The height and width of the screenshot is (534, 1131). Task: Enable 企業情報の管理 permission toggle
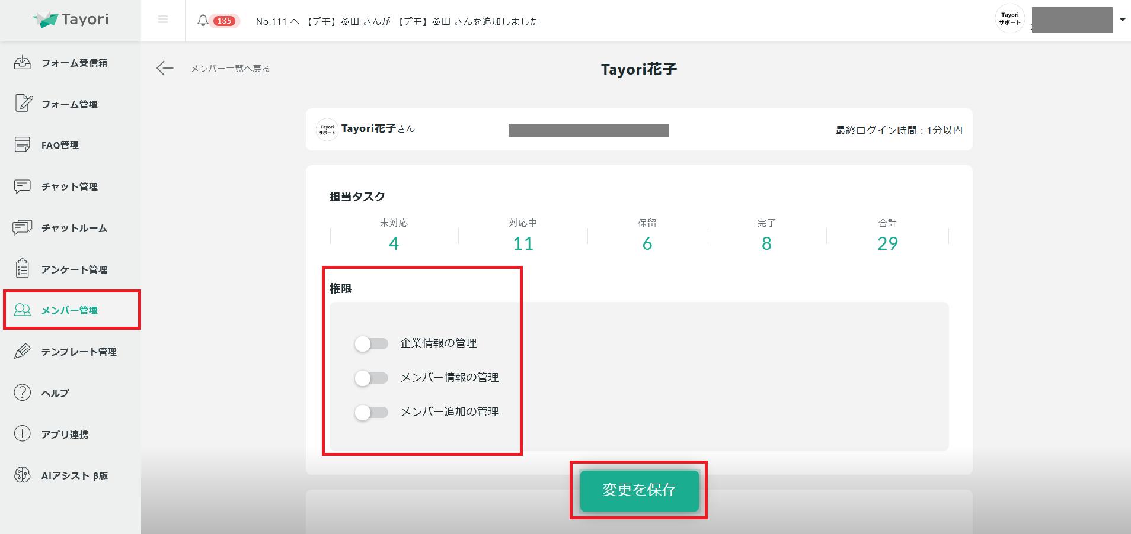tap(371, 343)
